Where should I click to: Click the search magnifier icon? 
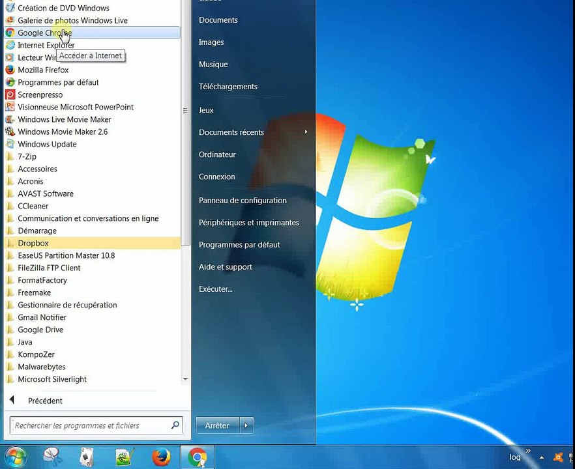(175, 425)
